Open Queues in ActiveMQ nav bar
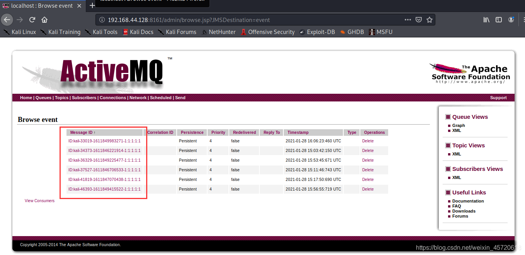The width and height of the screenshot is (525, 255). pyautogui.click(x=43, y=98)
